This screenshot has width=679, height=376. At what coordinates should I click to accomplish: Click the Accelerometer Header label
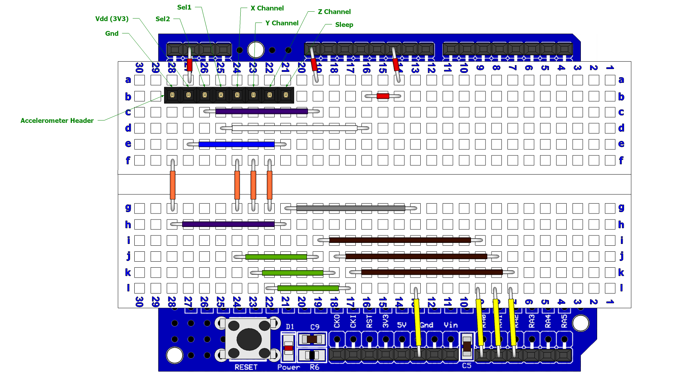(x=57, y=121)
